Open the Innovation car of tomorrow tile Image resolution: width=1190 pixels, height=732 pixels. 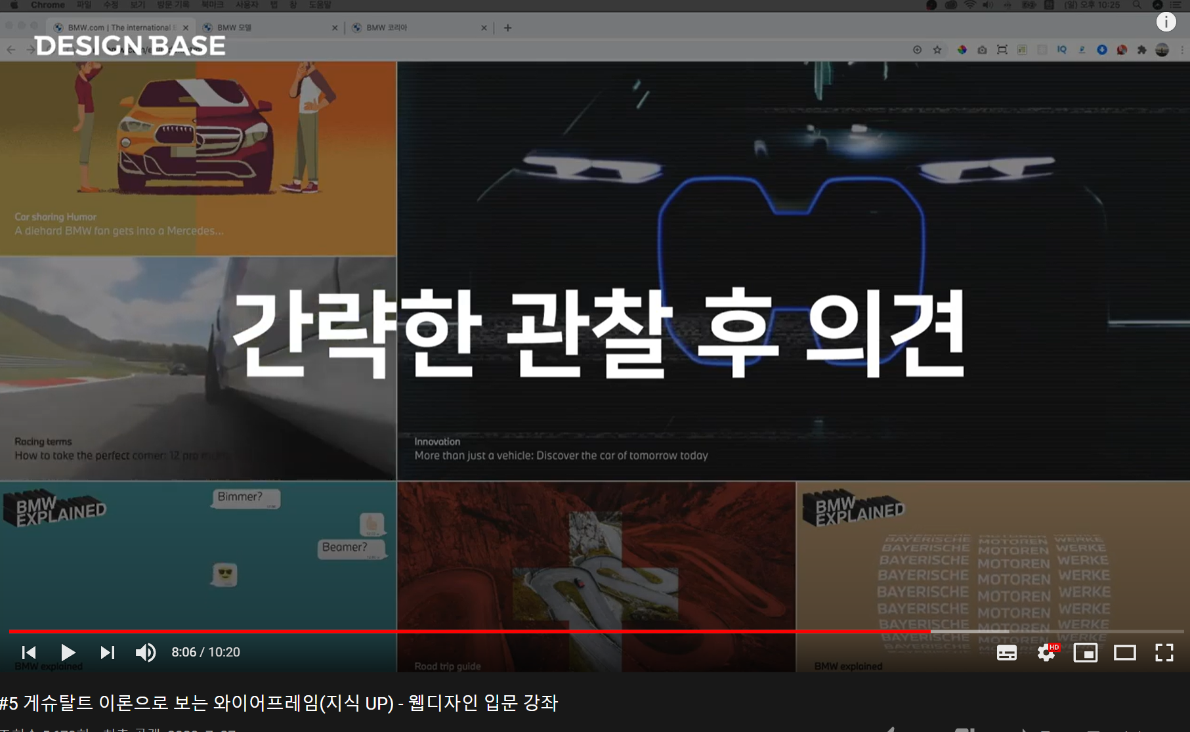coord(794,270)
